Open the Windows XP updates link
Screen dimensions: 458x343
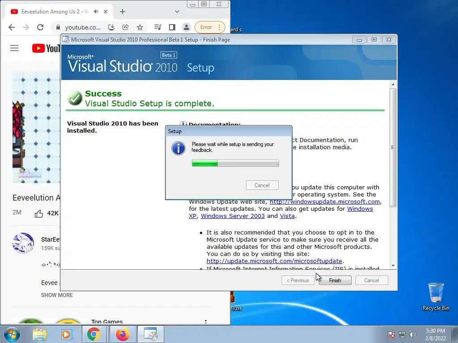pyautogui.click(x=360, y=209)
